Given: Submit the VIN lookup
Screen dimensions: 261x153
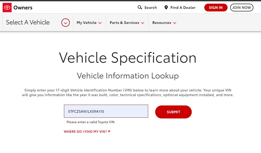Looking at the screenshot, I should (173, 112).
